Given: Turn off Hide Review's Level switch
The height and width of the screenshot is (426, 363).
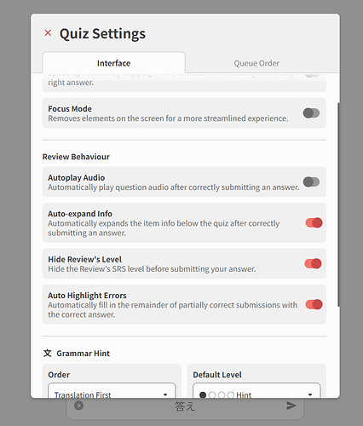Looking at the screenshot, I should pos(313,263).
